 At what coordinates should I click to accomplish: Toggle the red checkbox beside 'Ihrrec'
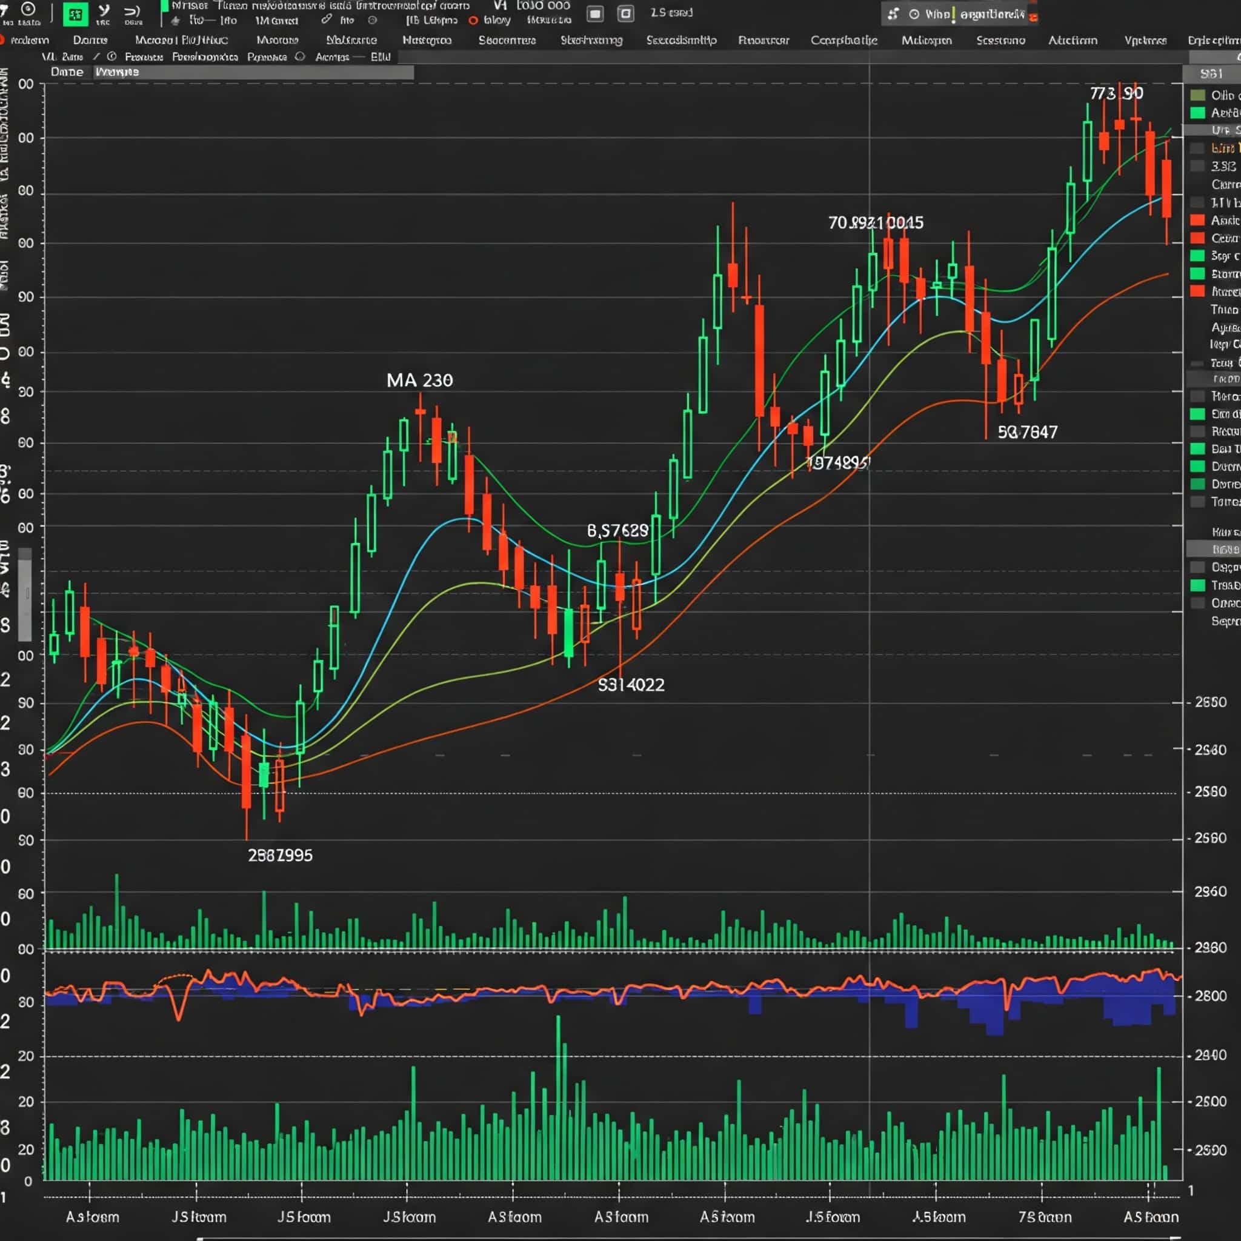pyautogui.click(x=1197, y=291)
